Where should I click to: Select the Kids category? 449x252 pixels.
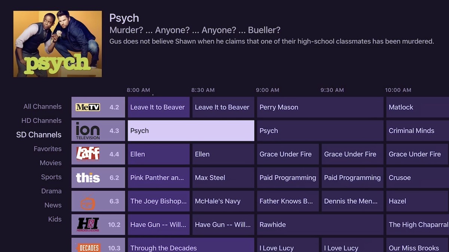coord(55,219)
